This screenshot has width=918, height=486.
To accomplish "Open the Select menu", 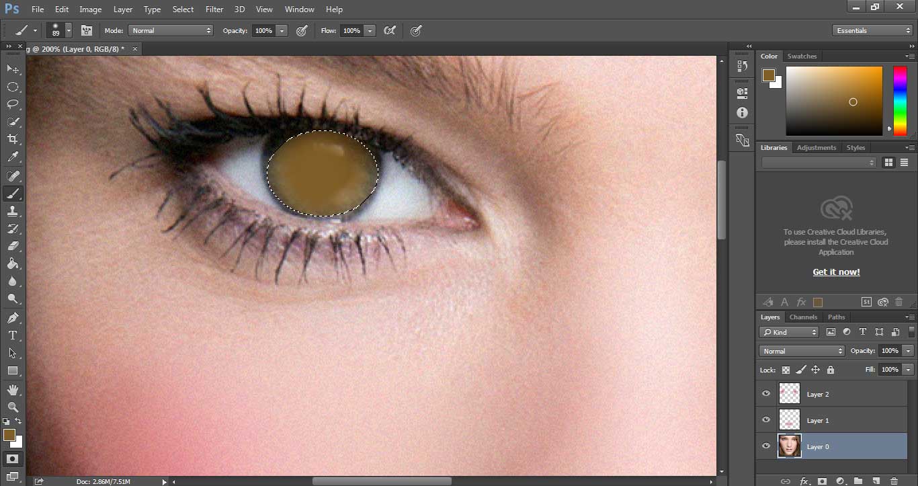I will [183, 9].
